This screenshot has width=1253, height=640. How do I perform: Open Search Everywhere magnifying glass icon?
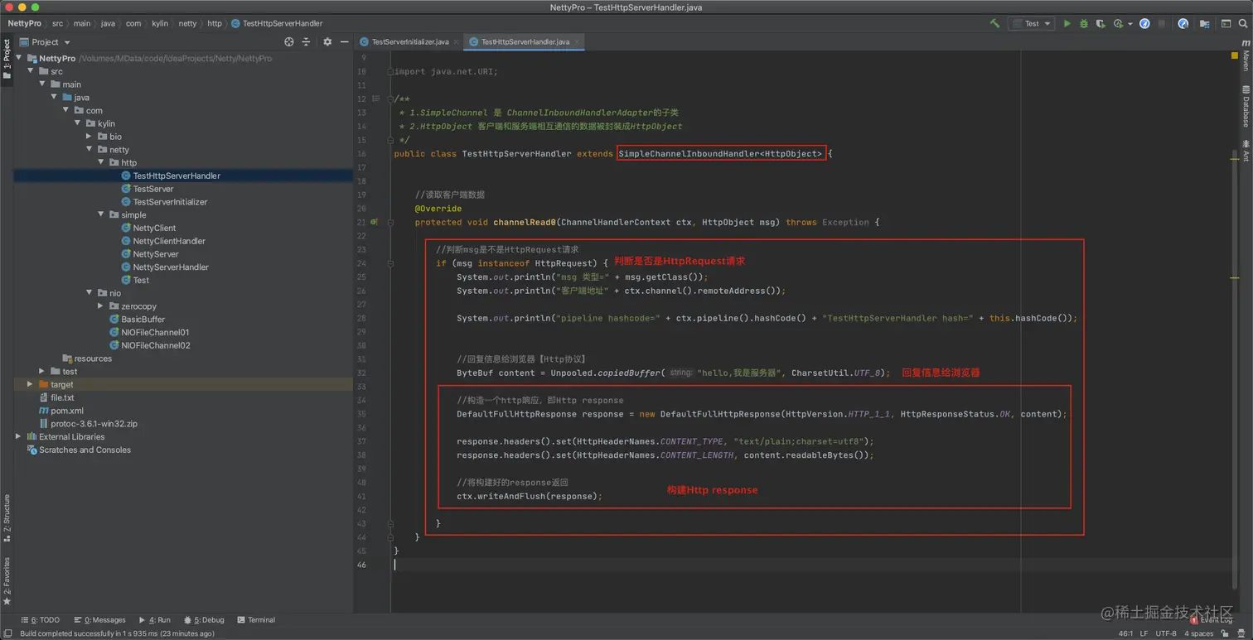tap(1242, 23)
